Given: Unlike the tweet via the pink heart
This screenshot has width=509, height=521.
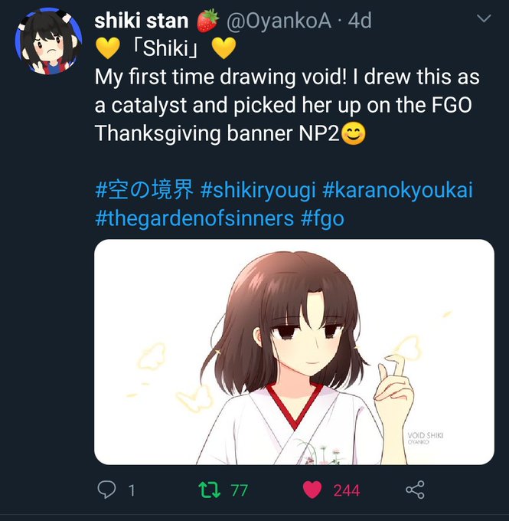Looking at the screenshot, I should click(312, 490).
